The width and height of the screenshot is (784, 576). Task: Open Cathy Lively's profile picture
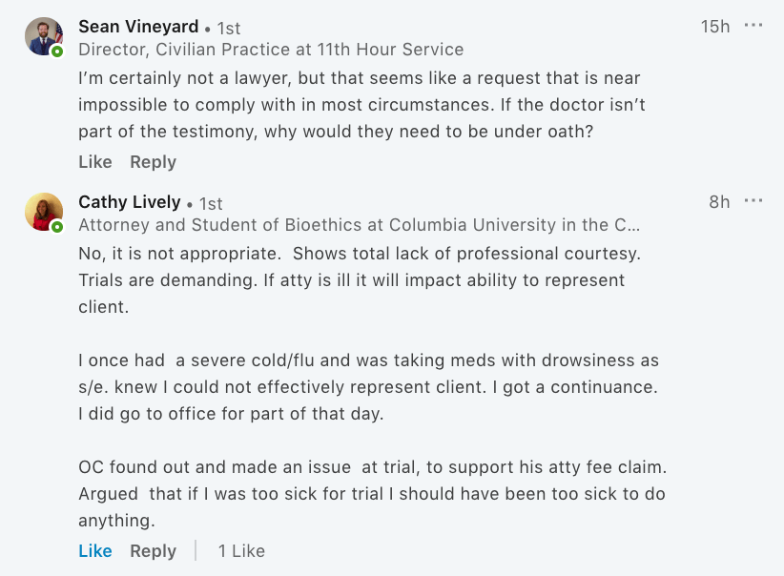[x=44, y=212]
